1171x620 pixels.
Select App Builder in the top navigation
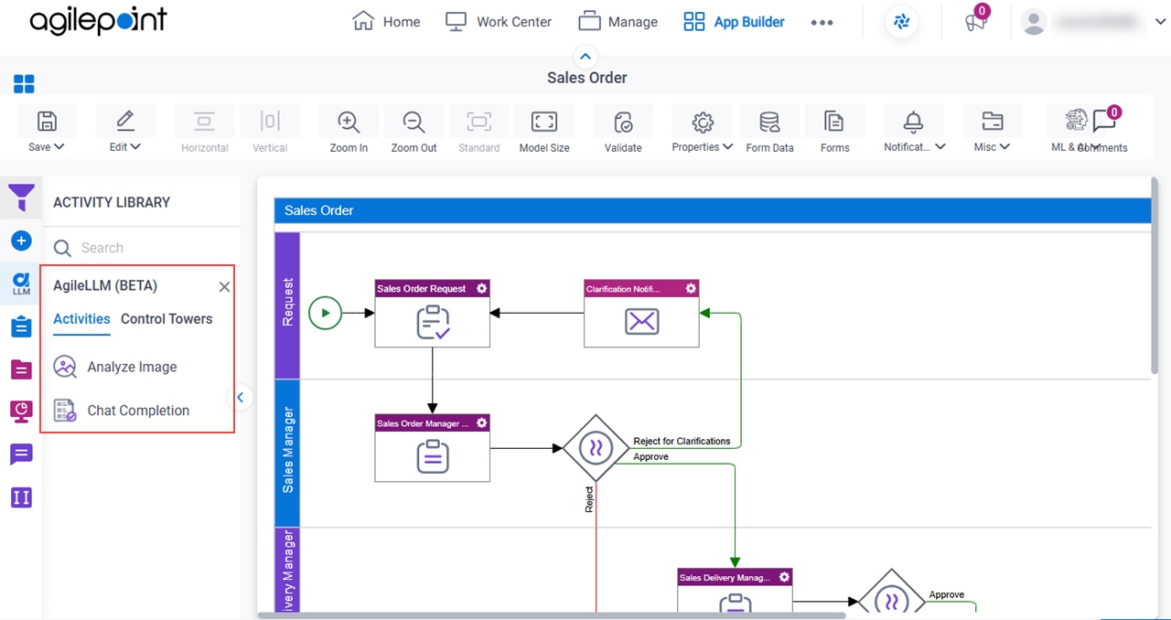pyautogui.click(x=735, y=22)
